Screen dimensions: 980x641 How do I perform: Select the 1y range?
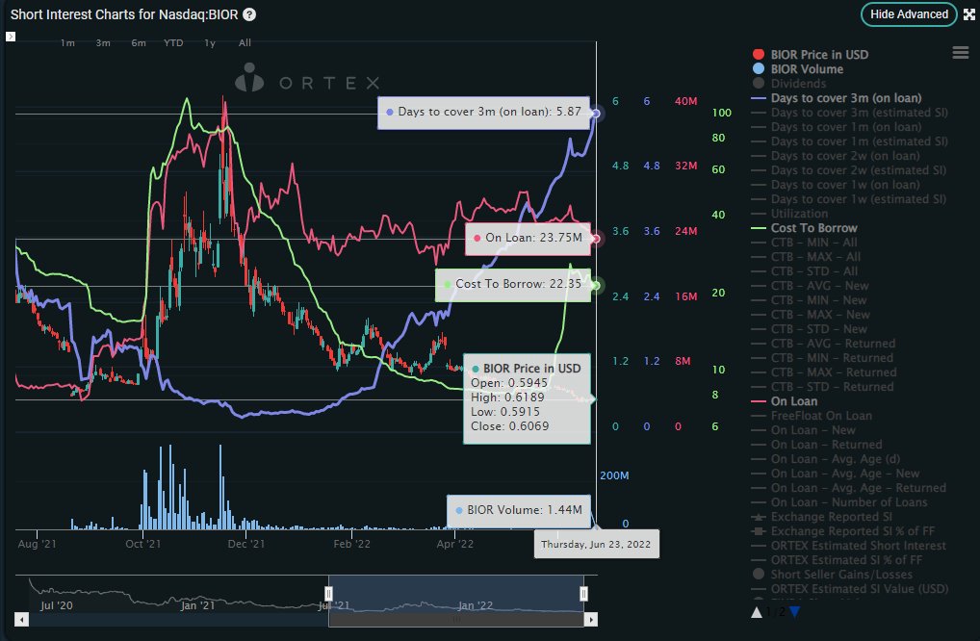click(210, 43)
